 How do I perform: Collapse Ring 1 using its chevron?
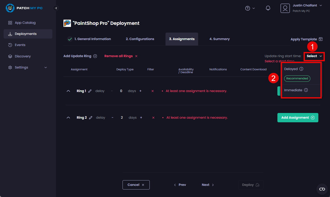[68, 91]
